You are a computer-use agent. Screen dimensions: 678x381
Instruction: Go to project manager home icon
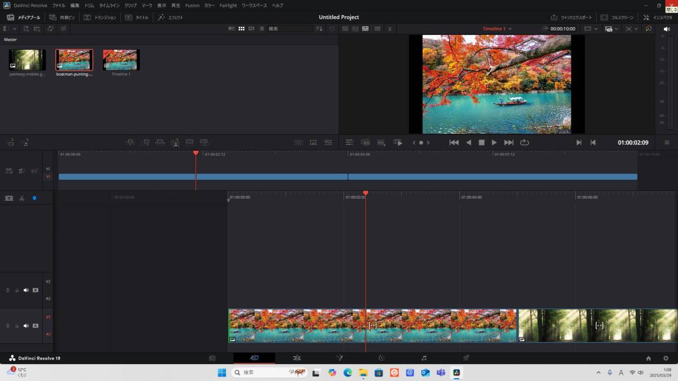(649, 358)
